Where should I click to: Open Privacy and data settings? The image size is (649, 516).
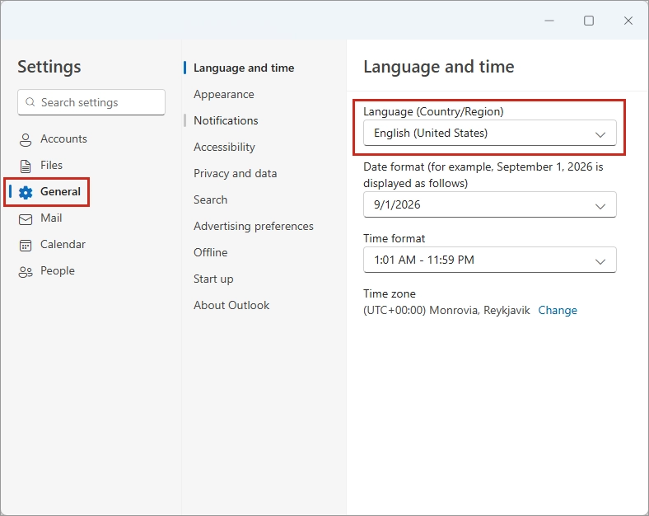235,173
